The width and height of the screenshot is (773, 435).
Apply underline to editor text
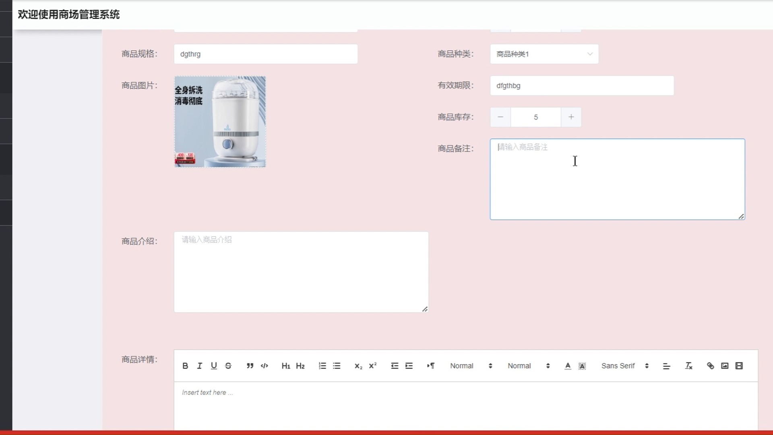pos(214,366)
